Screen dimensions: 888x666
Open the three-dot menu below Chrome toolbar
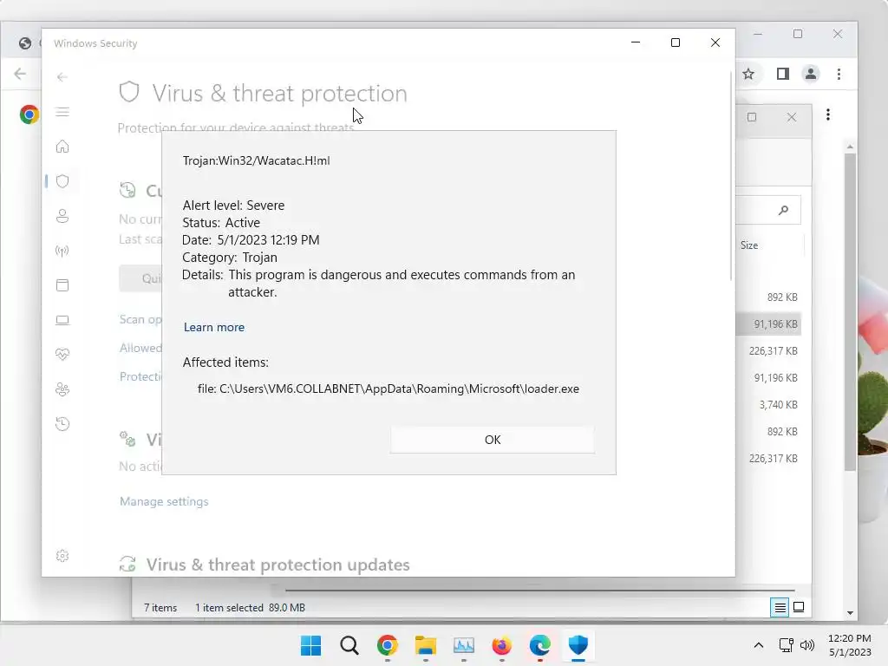pyautogui.click(x=828, y=115)
